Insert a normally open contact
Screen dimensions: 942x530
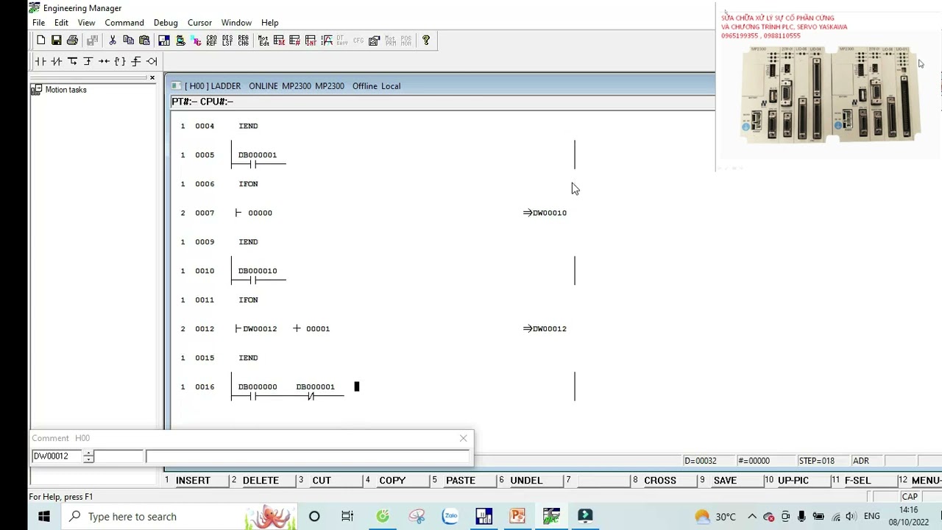40,61
